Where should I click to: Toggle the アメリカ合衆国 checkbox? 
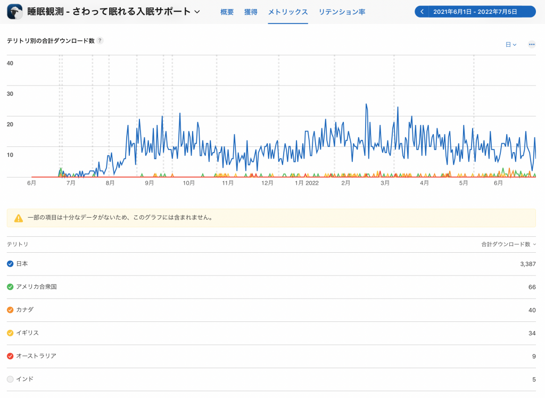pyautogui.click(x=10, y=287)
